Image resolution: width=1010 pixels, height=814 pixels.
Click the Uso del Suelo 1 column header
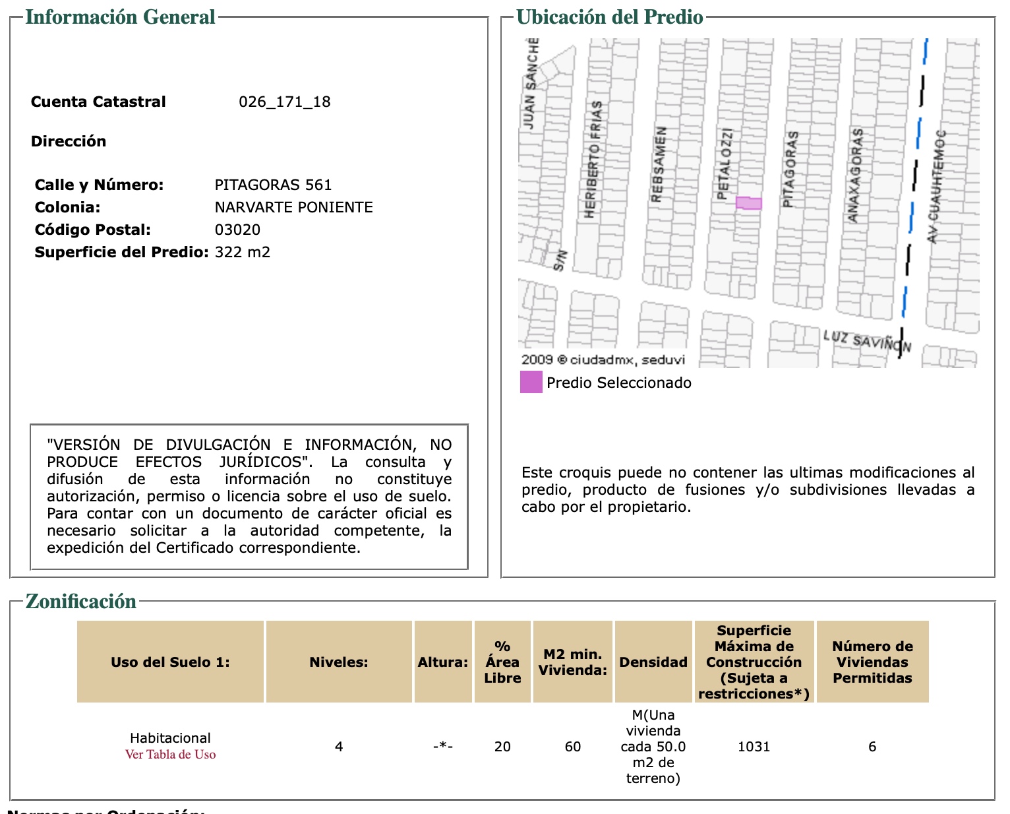coord(170,662)
